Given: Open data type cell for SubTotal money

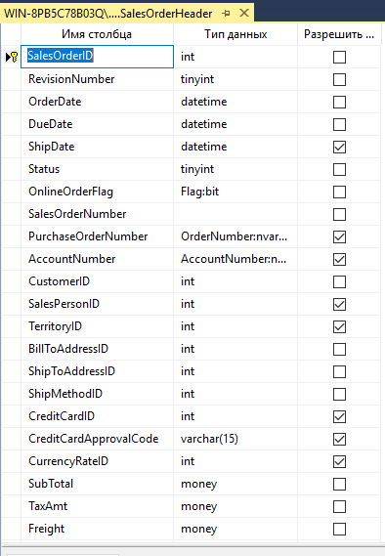Looking at the screenshot, I should pyautogui.click(x=235, y=484).
